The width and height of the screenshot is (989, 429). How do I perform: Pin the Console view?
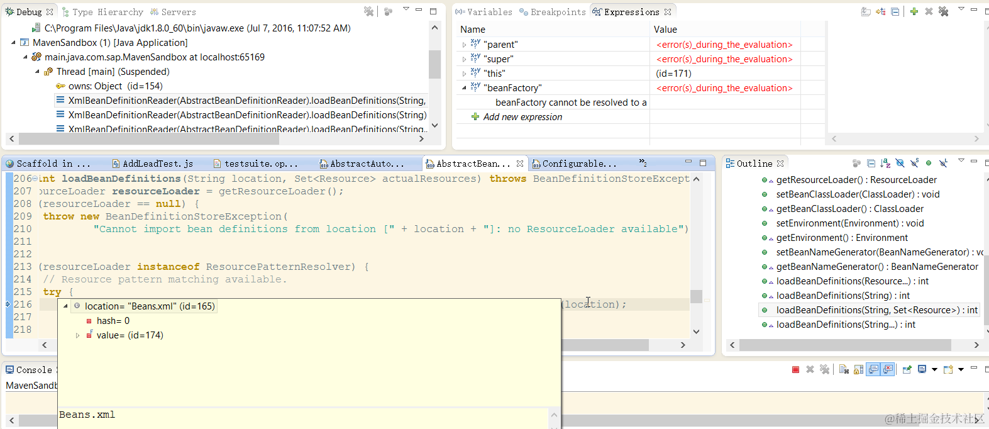coord(907,370)
